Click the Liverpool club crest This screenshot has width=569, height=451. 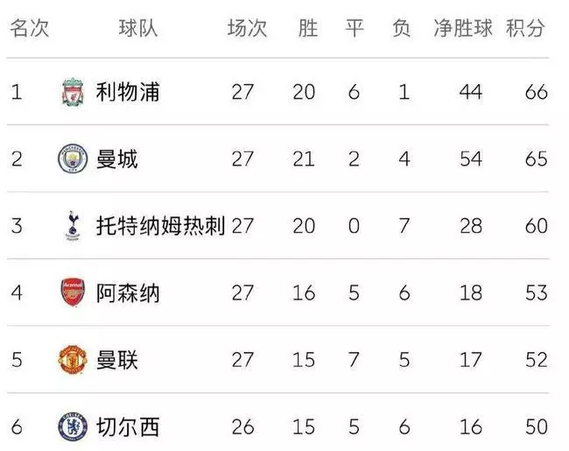(73, 92)
